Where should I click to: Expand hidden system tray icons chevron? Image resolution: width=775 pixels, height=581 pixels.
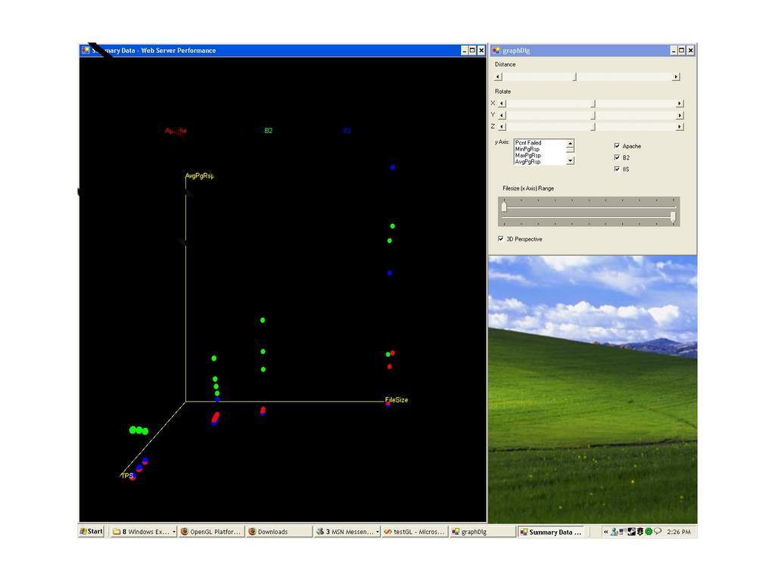[605, 532]
